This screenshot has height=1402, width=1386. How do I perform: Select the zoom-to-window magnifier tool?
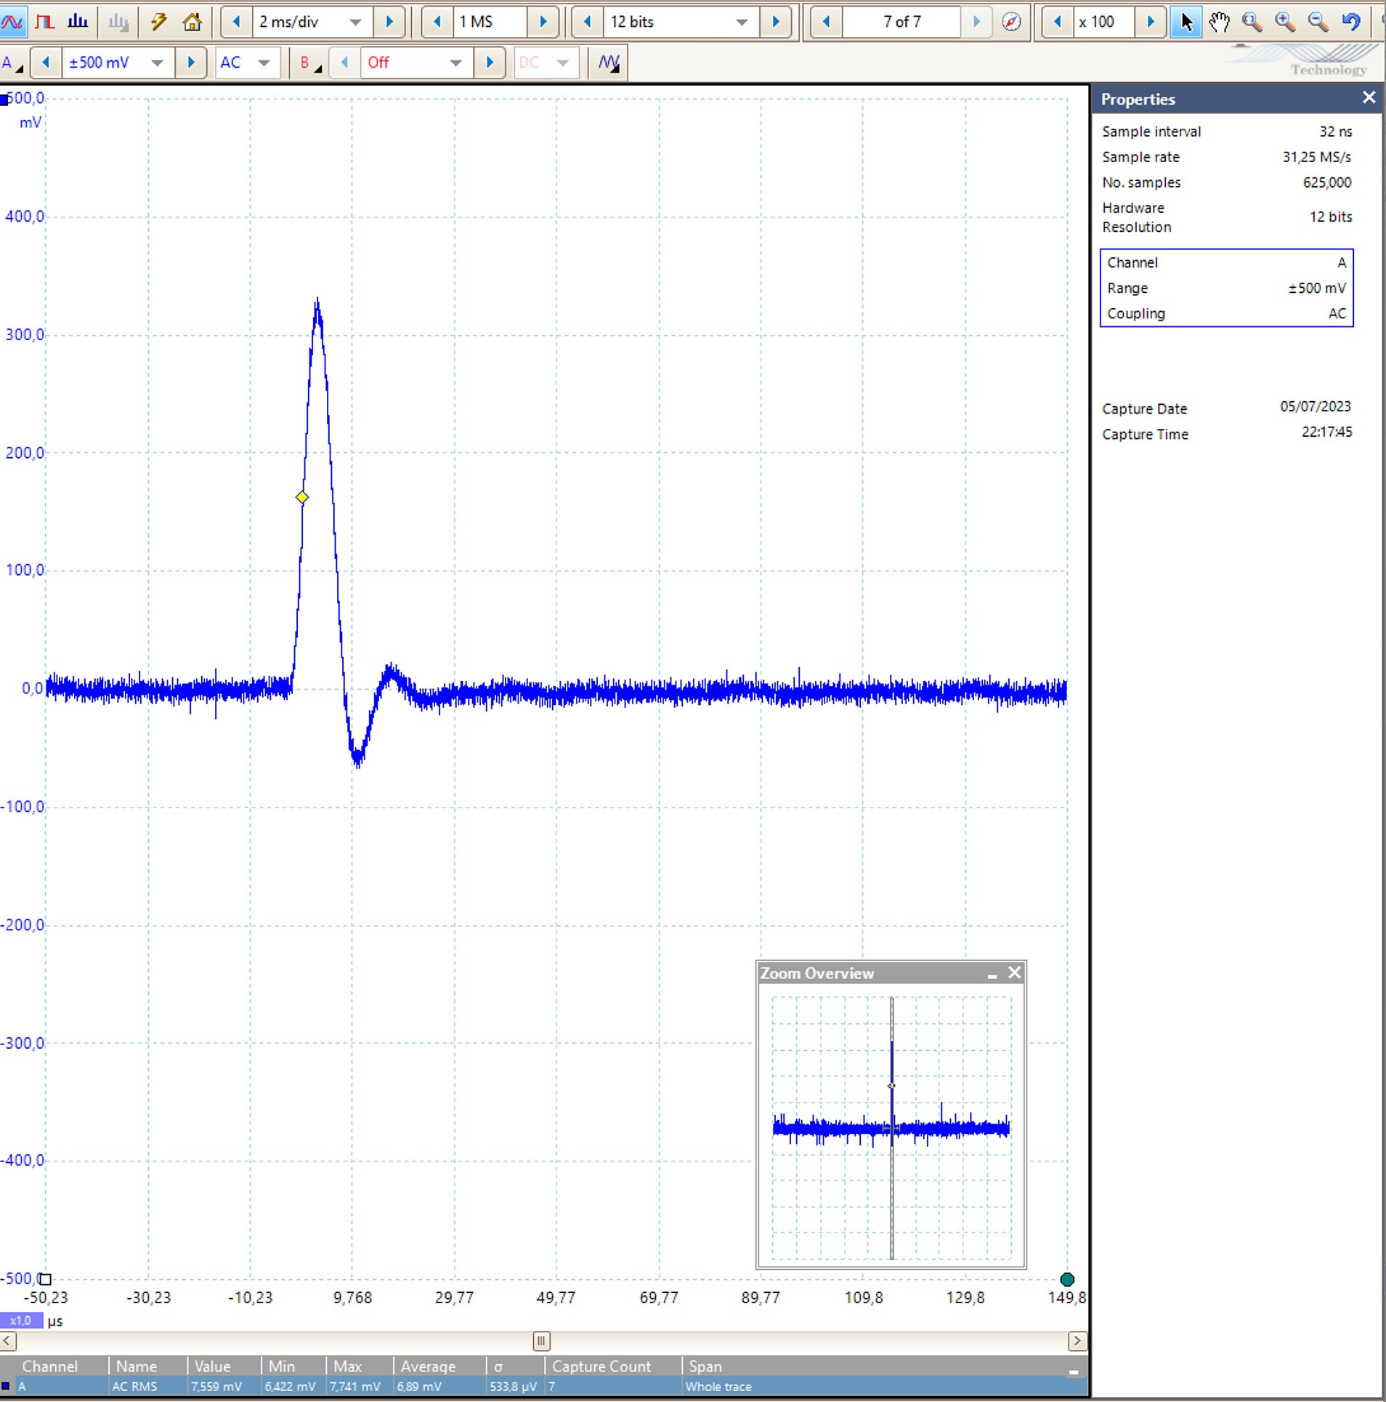tap(1252, 22)
